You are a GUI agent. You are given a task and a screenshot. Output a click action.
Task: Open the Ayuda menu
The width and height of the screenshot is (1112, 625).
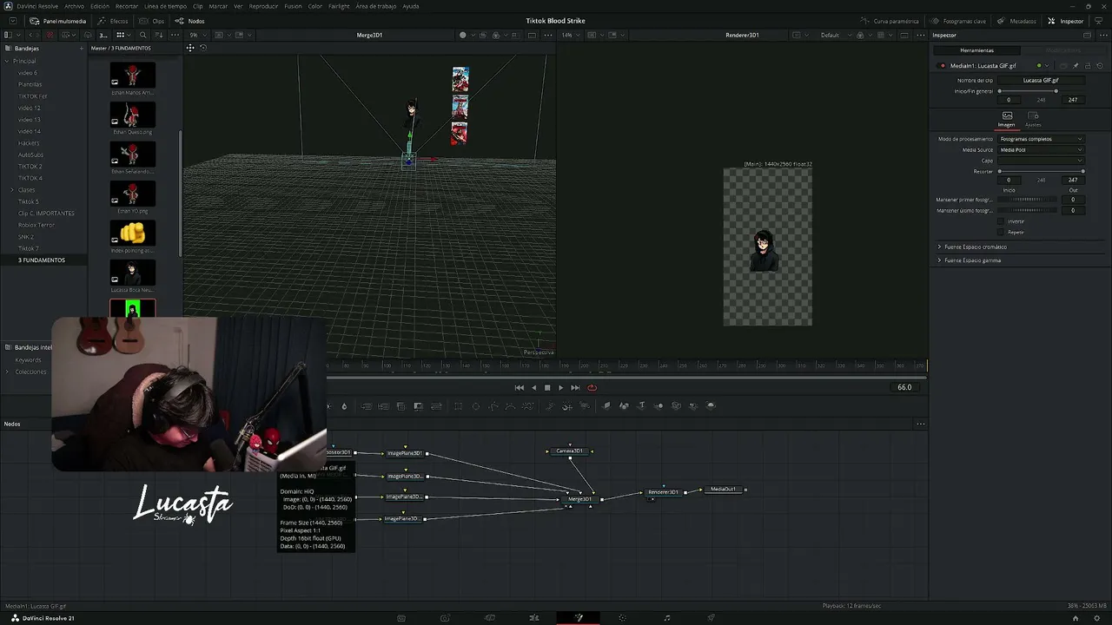pyautogui.click(x=411, y=6)
